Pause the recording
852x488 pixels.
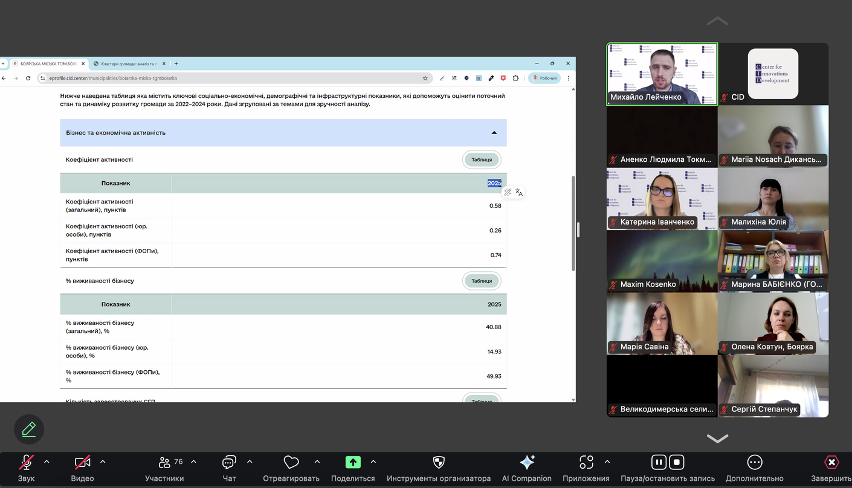click(659, 463)
